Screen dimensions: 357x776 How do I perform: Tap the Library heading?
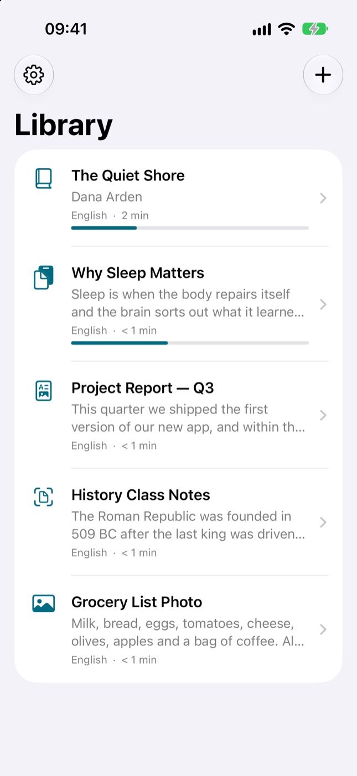coord(64,125)
